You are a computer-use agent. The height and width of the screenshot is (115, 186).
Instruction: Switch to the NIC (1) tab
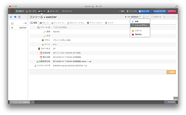coord(44,23)
